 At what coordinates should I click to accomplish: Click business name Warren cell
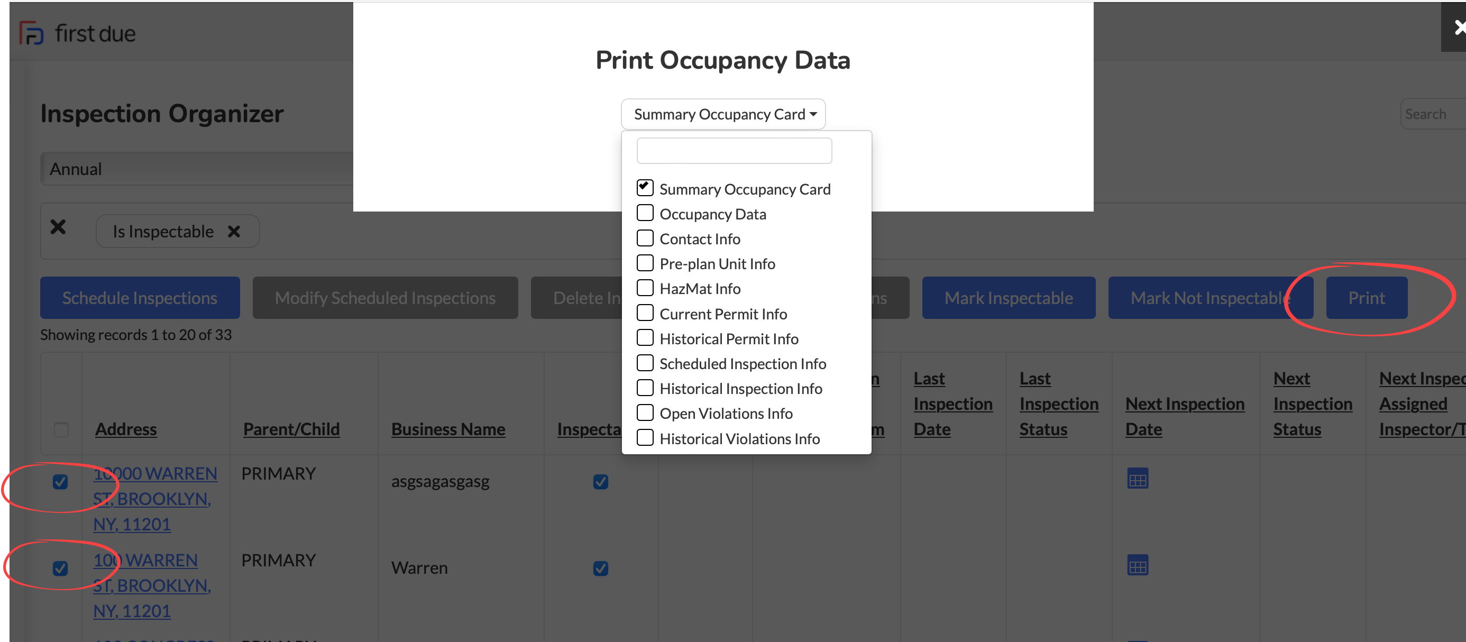(x=419, y=568)
